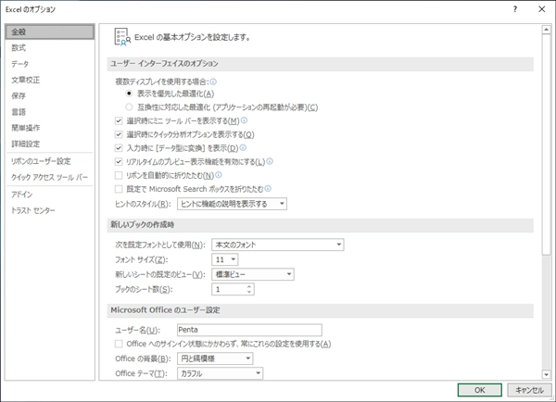Increase ブックのシート数 with the spinner up arrow

(x=249, y=286)
